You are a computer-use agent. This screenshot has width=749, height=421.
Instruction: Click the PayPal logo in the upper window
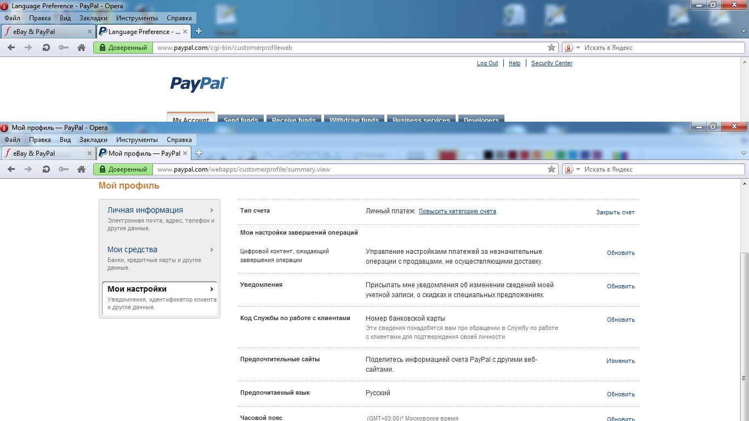pos(198,83)
